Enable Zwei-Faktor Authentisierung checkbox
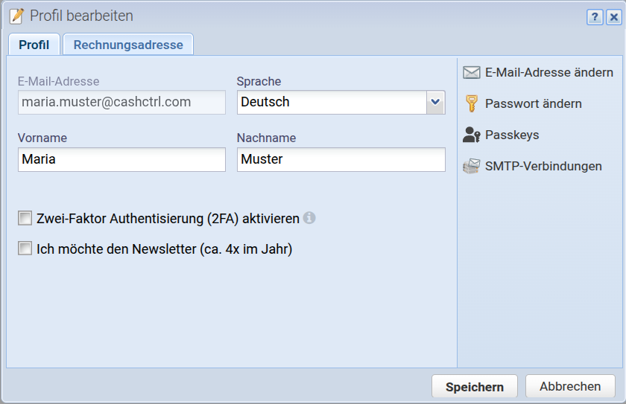 [25, 218]
